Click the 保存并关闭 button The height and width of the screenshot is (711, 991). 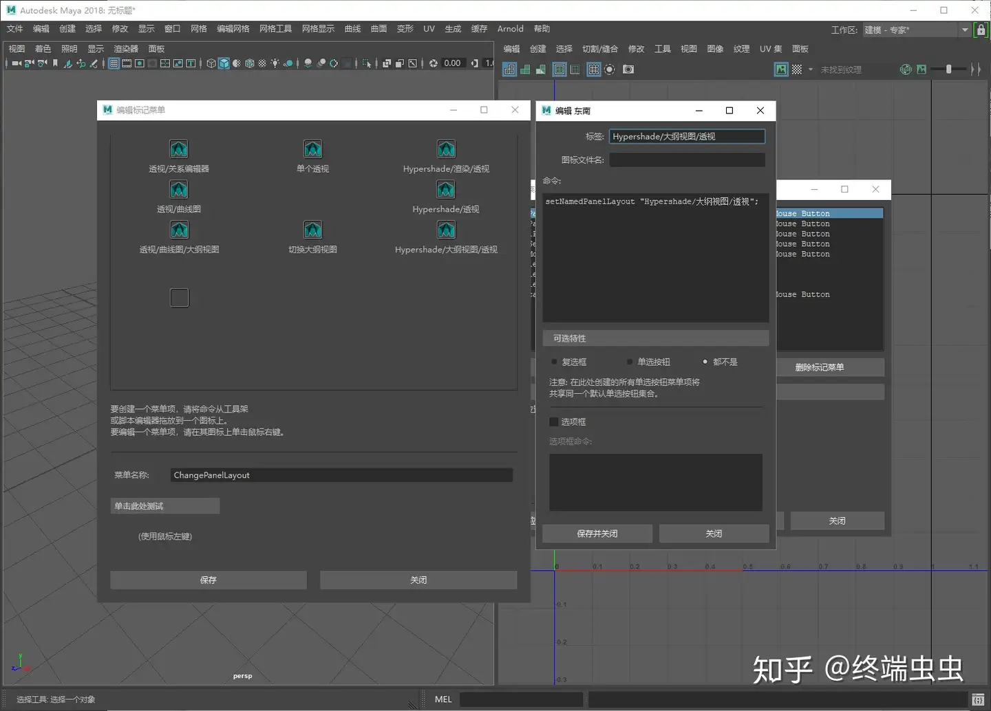point(597,534)
